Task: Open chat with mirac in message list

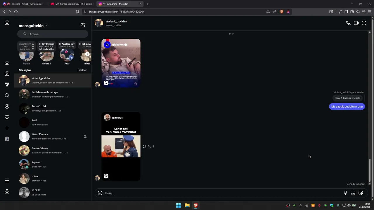Action: click(x=53, y=178)
